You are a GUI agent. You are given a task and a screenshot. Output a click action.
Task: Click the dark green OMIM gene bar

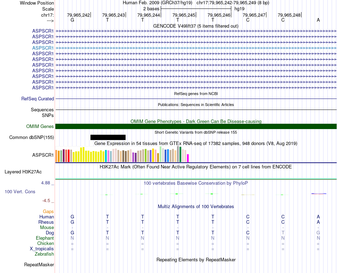pos(196,126)
